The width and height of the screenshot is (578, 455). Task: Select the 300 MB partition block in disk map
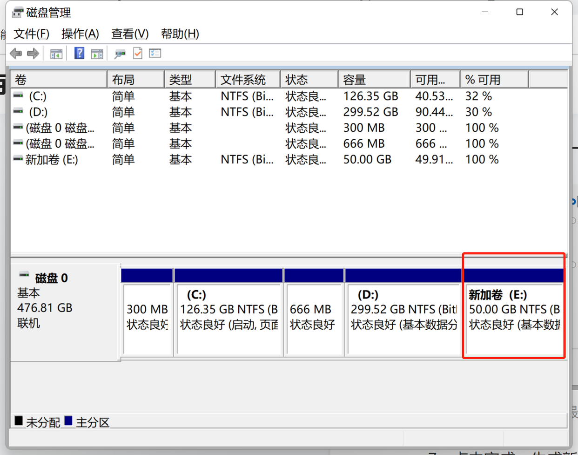click(147, 312)
